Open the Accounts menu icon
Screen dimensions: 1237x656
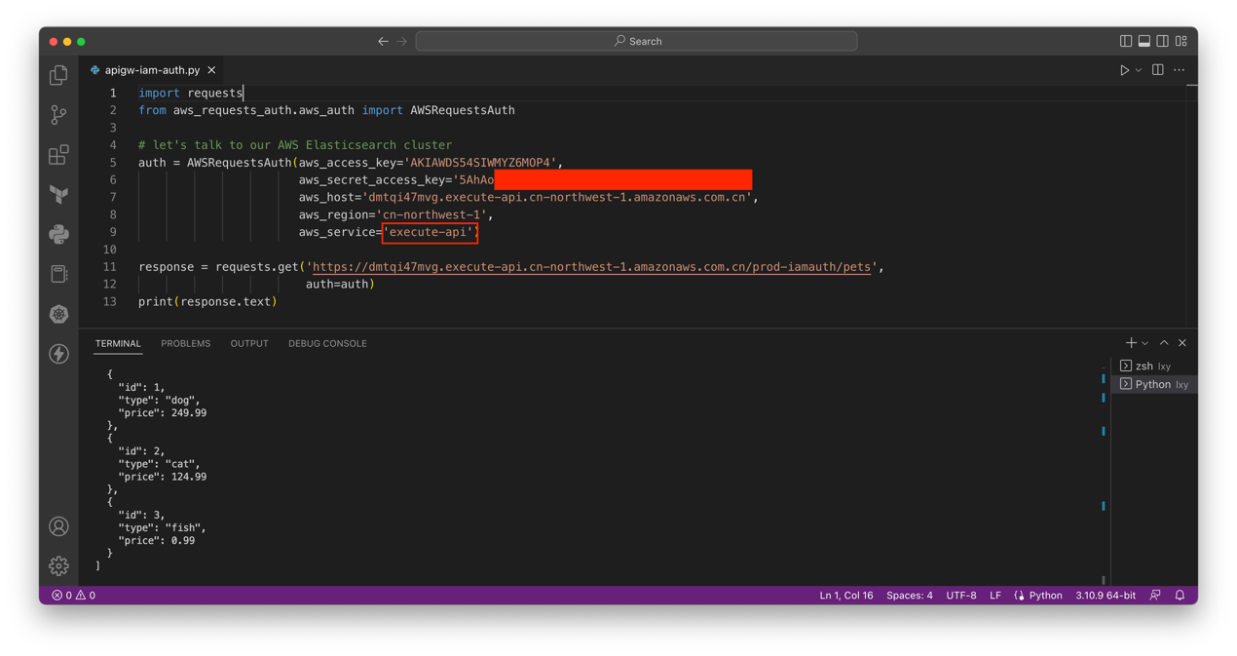pos(58,526)
